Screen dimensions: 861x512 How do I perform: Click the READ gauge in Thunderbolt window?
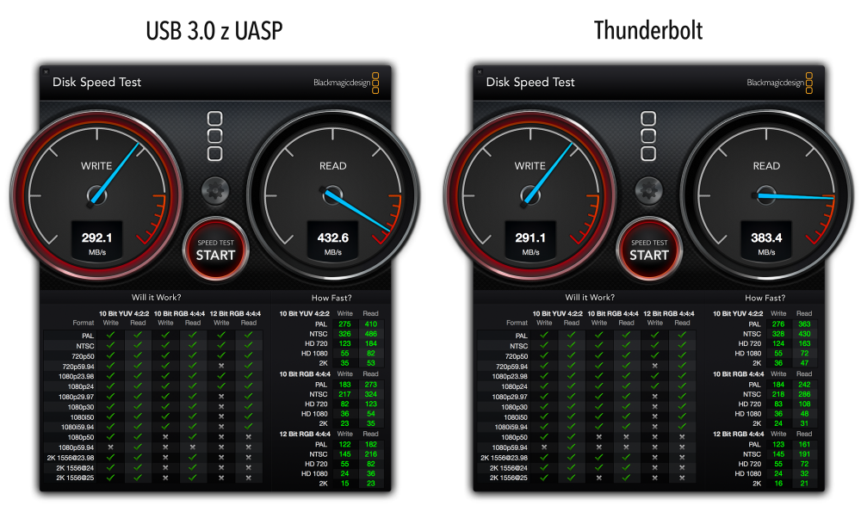pyautogui.click(x=766, y=195)
